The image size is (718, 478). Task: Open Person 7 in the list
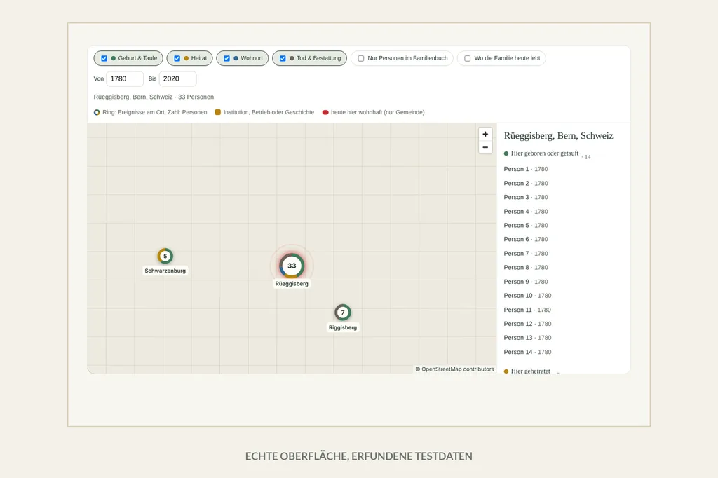(526, 254)
